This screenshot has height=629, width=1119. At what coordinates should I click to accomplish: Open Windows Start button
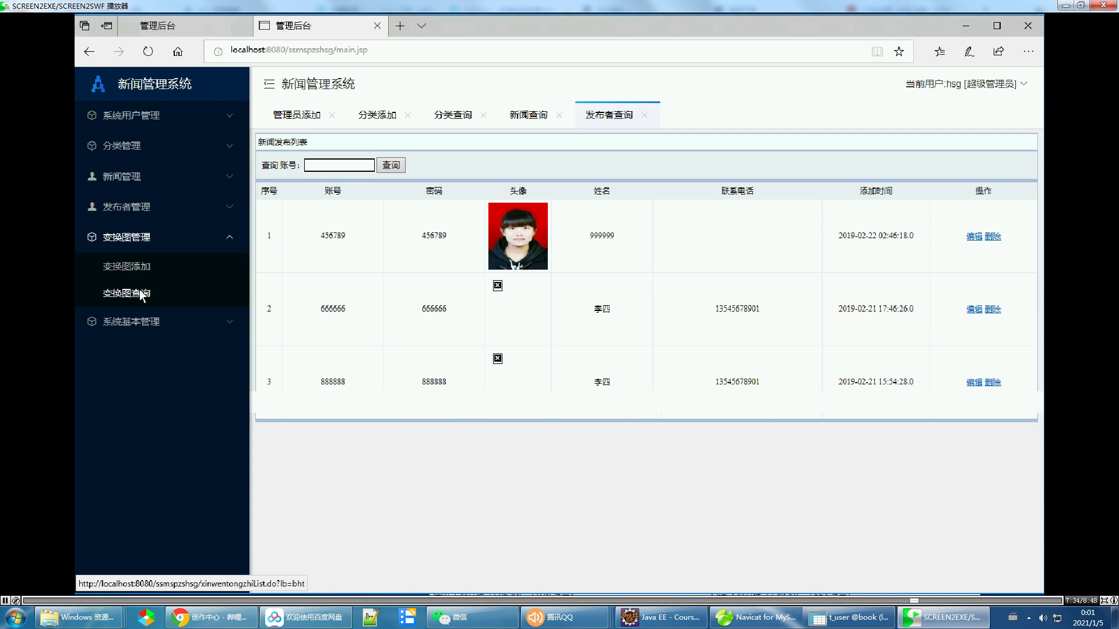[16, 617]
